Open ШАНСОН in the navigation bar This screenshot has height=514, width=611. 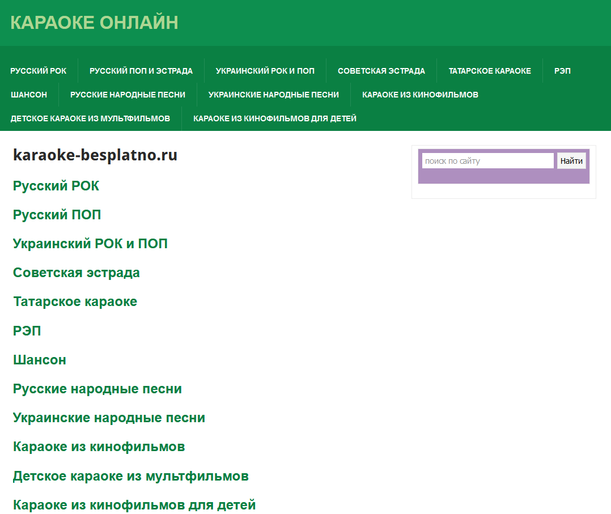click(29, 94)
